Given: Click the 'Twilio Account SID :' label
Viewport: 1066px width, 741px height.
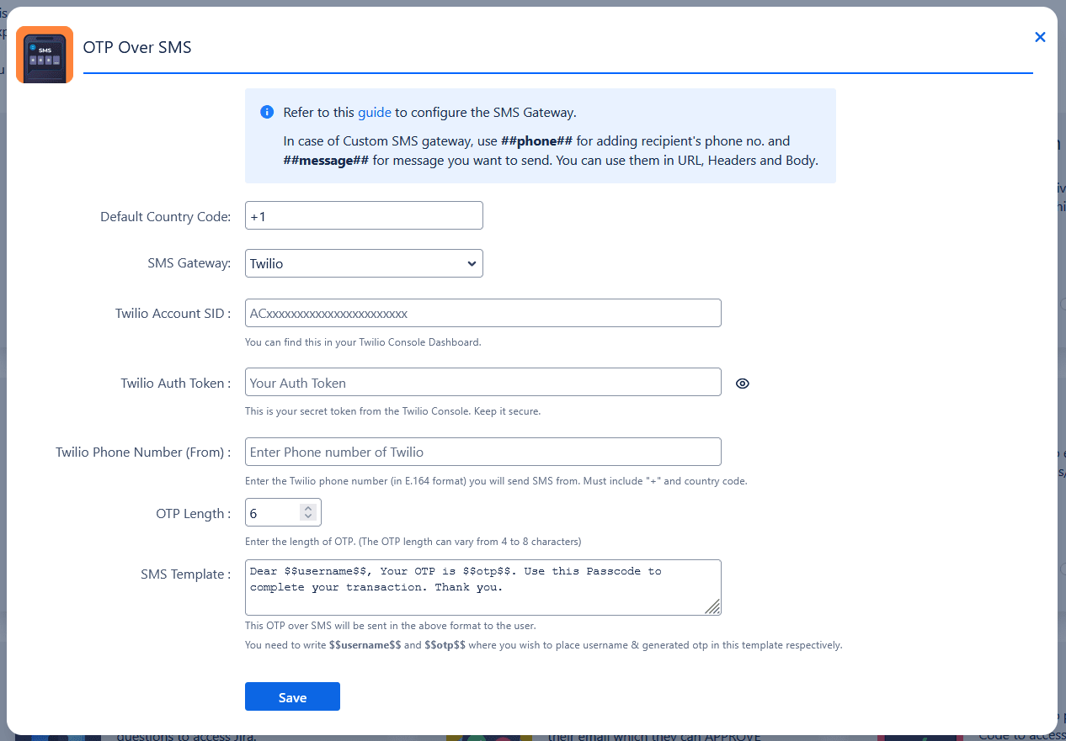Looking at the screenshot, I should pyautogui.click(x=173, y=313).
